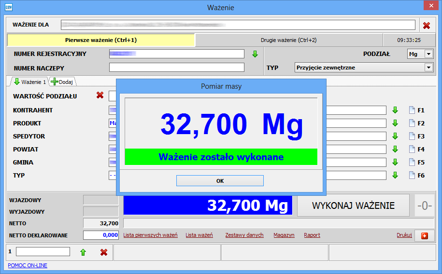Screen dimensions: 442x274
Task: Switch to Drugie ważenie tab
Action: click(x=288, y=40)
